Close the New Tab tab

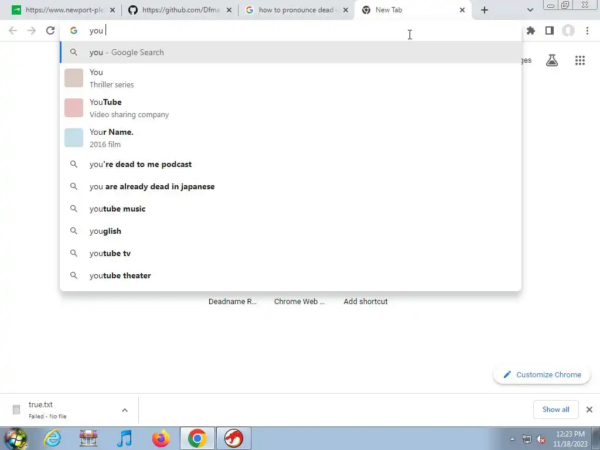tap(462, 10)
